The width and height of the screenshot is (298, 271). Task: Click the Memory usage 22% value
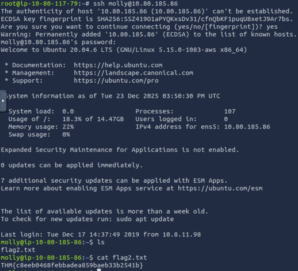[68, 127]
